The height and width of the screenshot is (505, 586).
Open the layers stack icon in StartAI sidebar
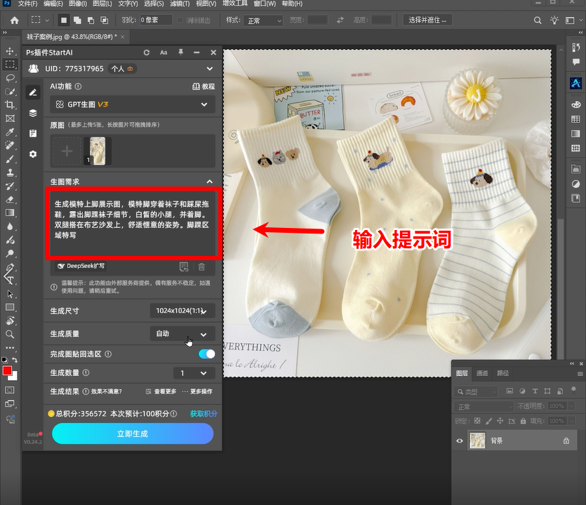pos(33,113)
